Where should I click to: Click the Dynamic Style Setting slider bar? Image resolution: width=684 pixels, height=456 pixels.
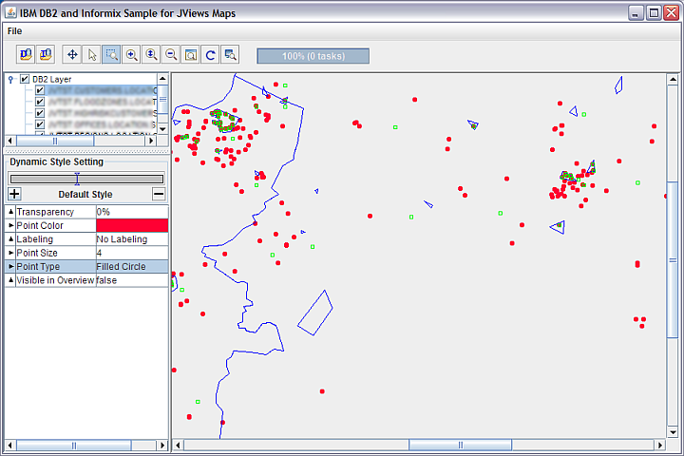(x=86, y=179)
